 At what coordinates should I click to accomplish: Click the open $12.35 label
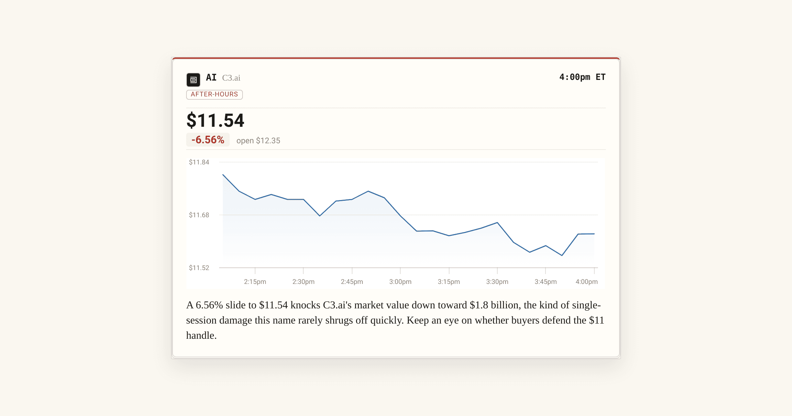point(258,141)
